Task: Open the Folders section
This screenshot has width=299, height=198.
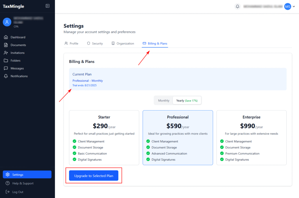Action: (x=15, y=60)
